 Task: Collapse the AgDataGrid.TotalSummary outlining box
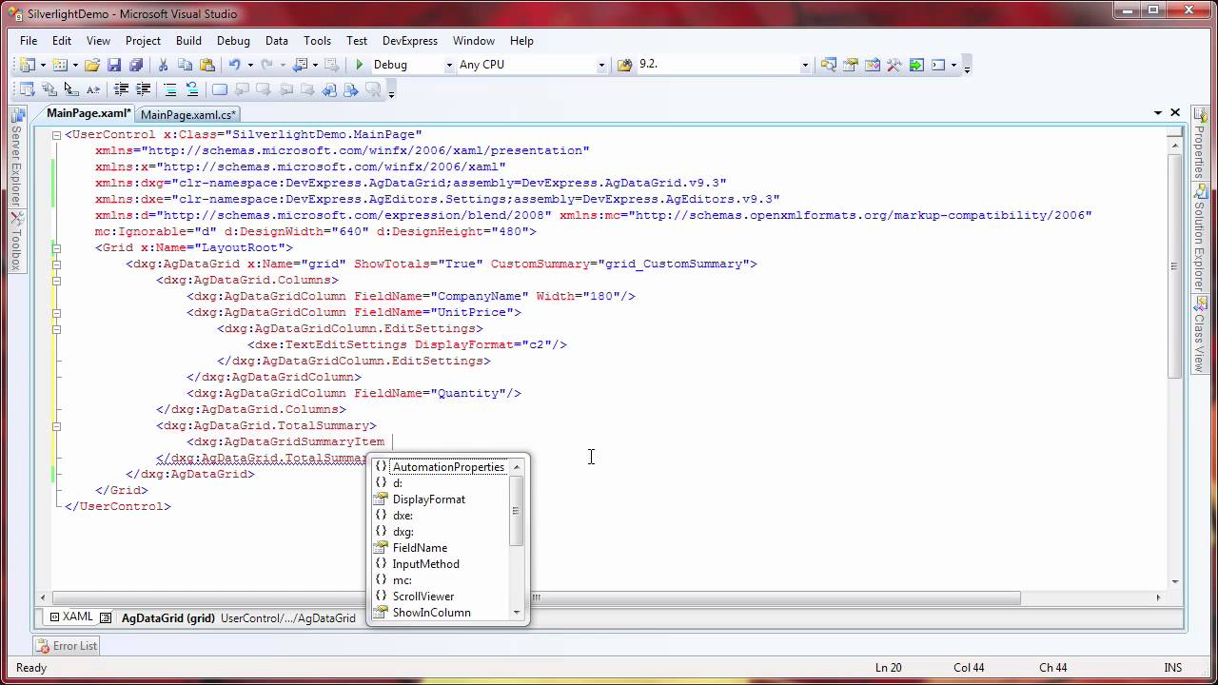pyautogui.click(x=56, y=426)
